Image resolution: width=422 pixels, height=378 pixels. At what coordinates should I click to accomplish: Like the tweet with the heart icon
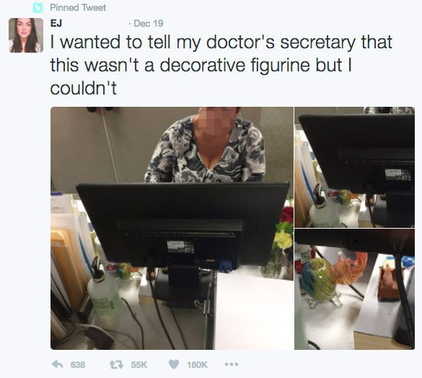click(x=174, y=364)
